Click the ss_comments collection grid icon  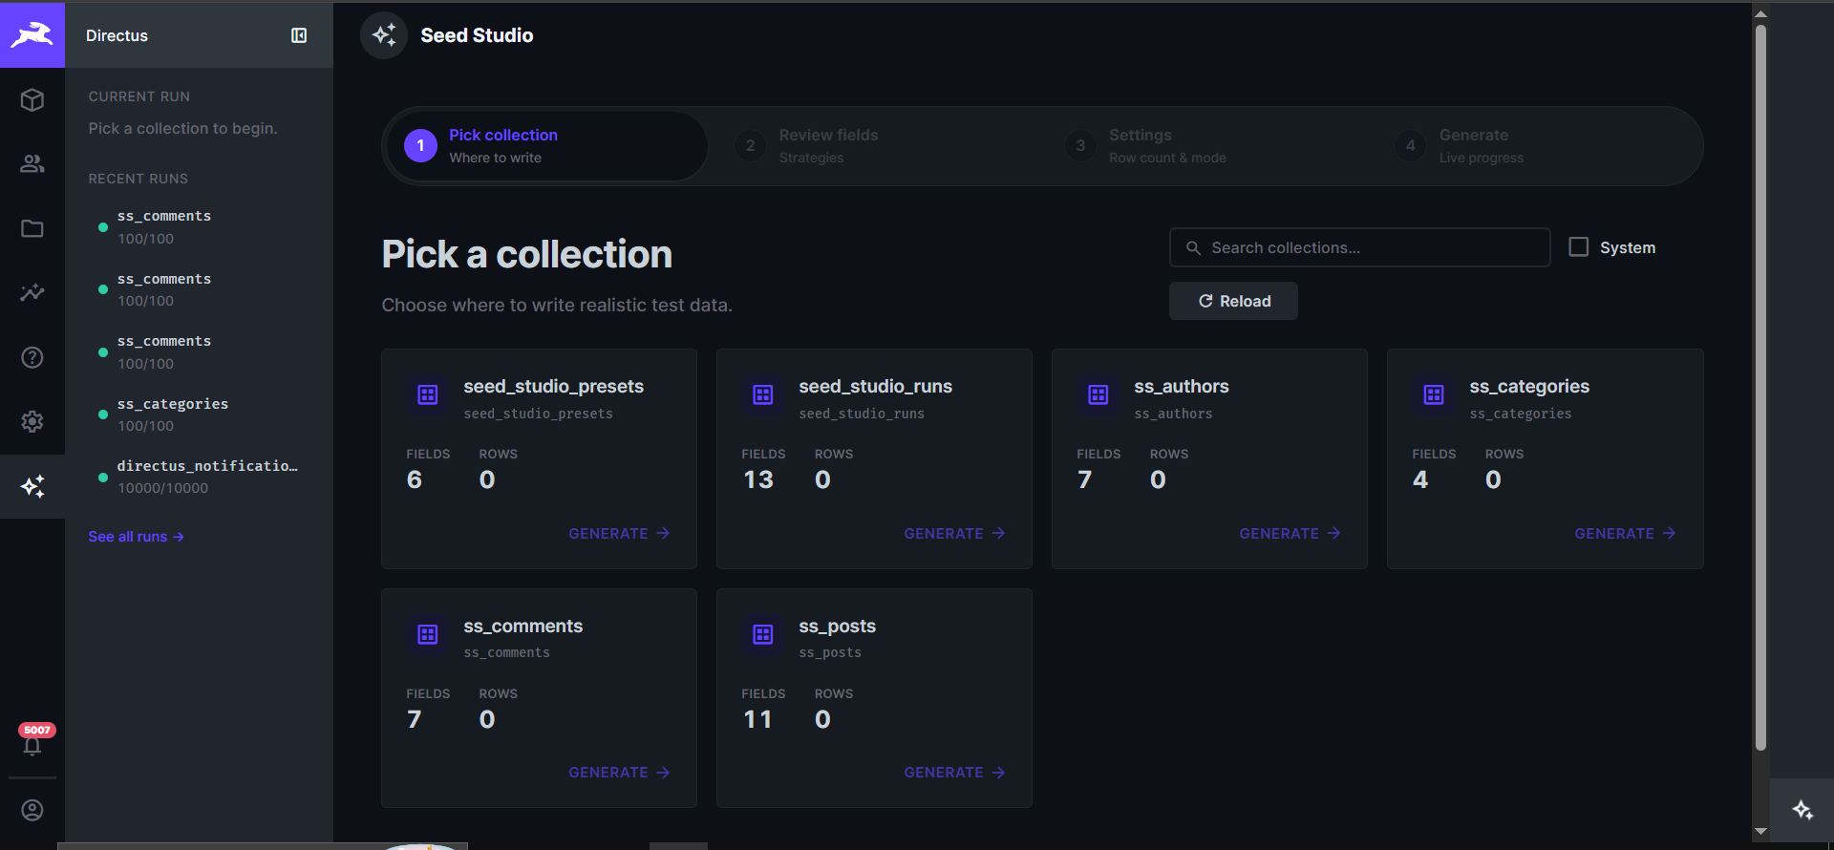(428, 634)
